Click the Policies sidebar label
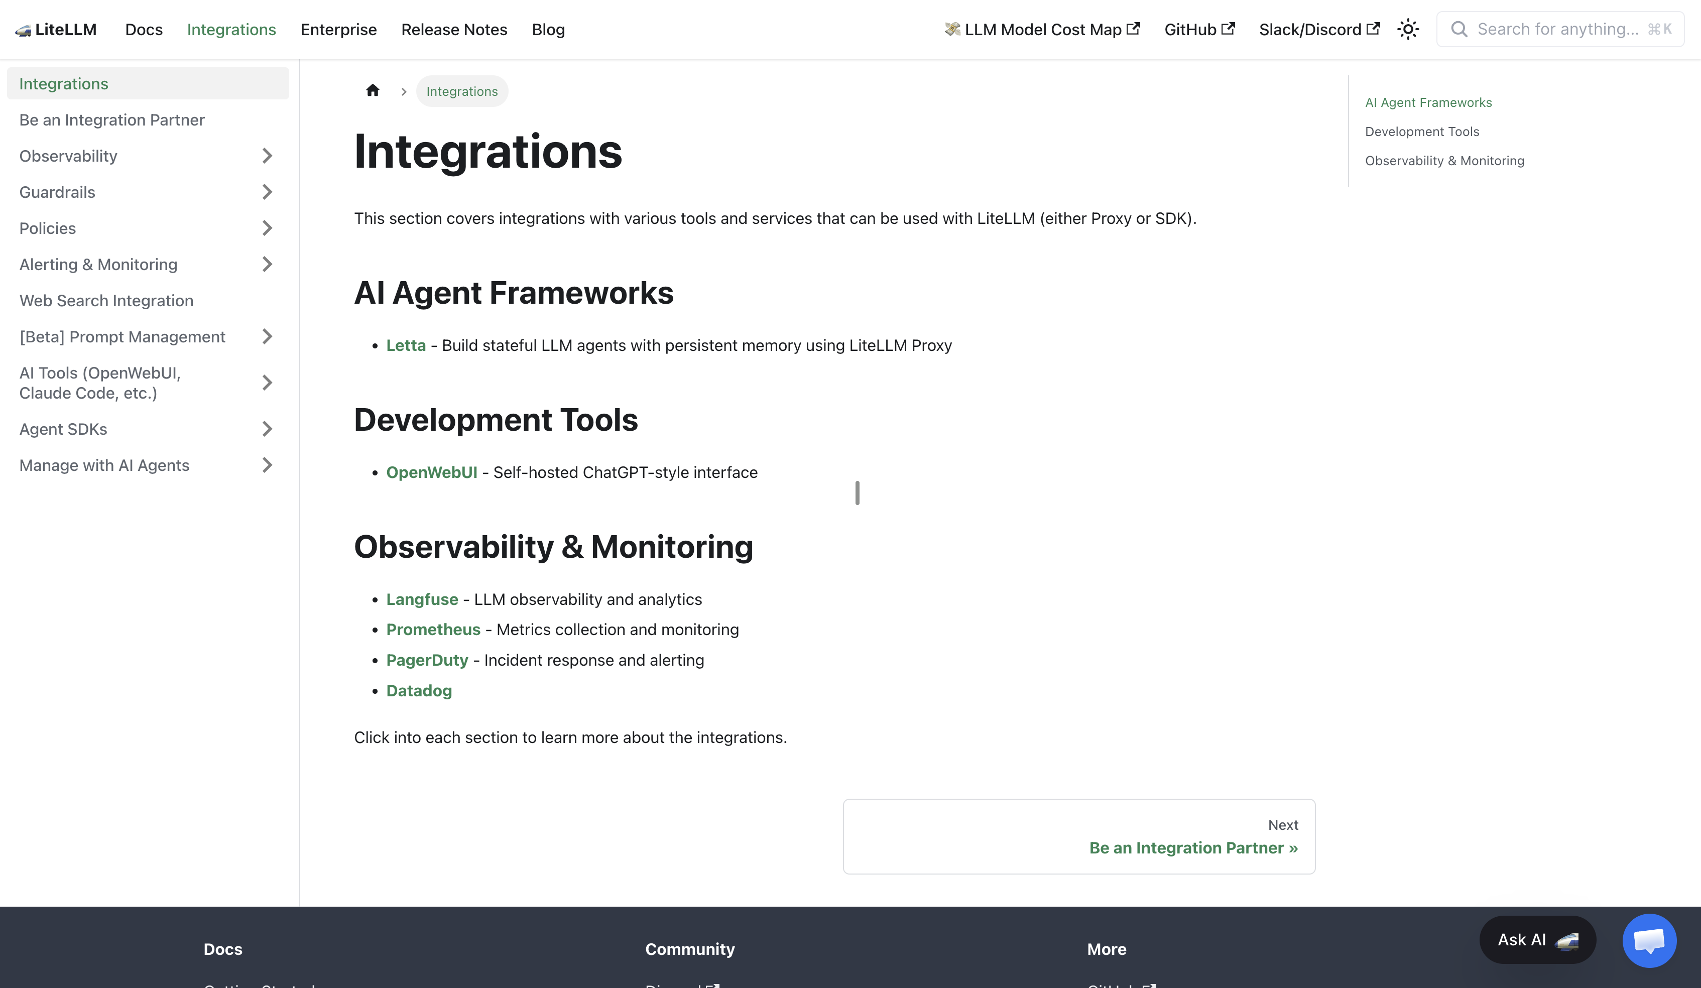The height and width of the screenshot is (988, 1701). pos(47,228)
